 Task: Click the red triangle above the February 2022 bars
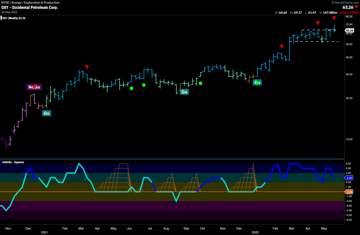tap(282, 47)
